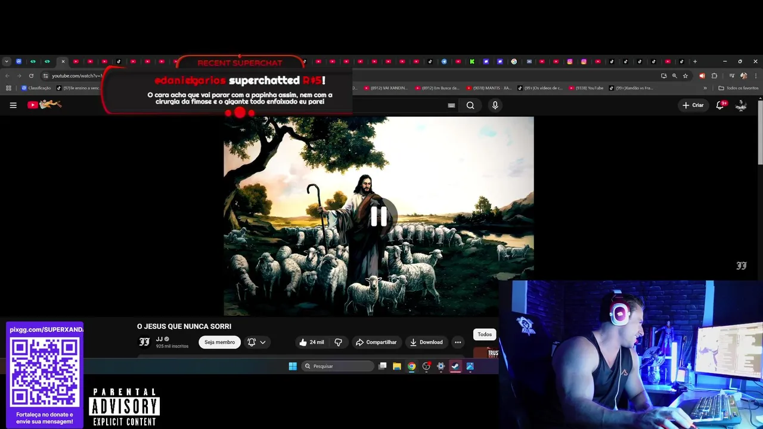Viewport: 763px width, 429px height.
Task: Expand the tab search dropdown arrow
Action: 6,61
